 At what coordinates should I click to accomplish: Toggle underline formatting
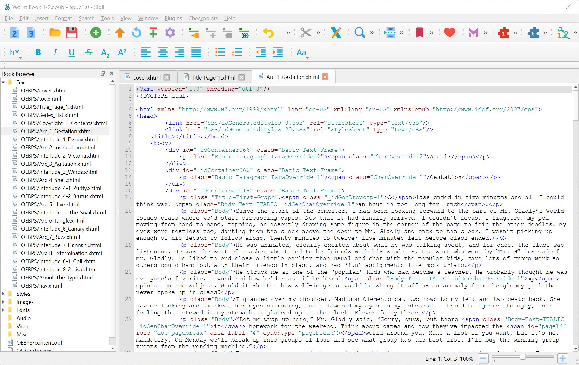click(71, 53)
